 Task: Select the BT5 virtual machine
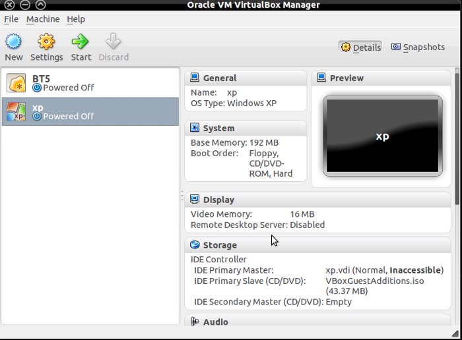tap(90, 83)
